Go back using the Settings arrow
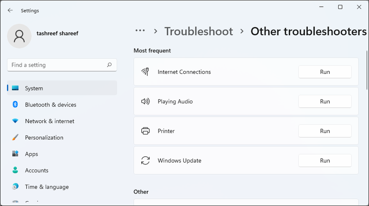369x206 pixels. click(10, 10)
